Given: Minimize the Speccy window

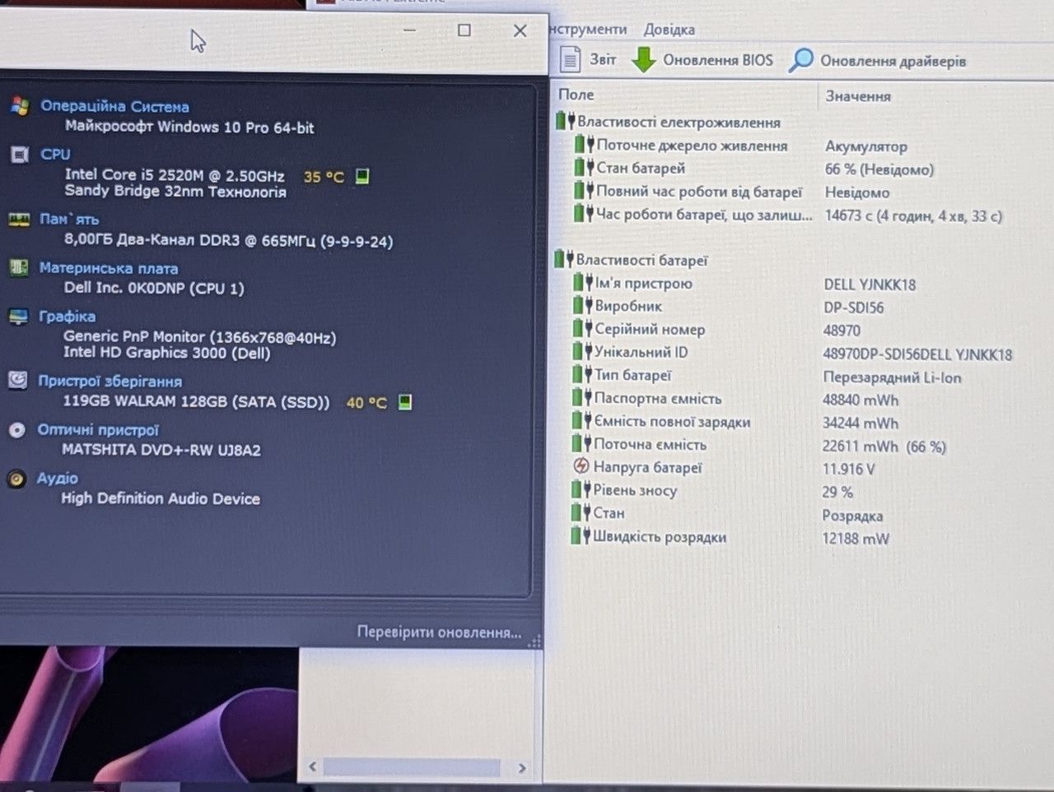Looking at the screenshot, I should tap(409, 30).
